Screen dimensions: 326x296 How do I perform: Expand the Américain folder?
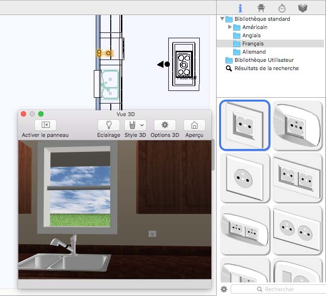230,27
